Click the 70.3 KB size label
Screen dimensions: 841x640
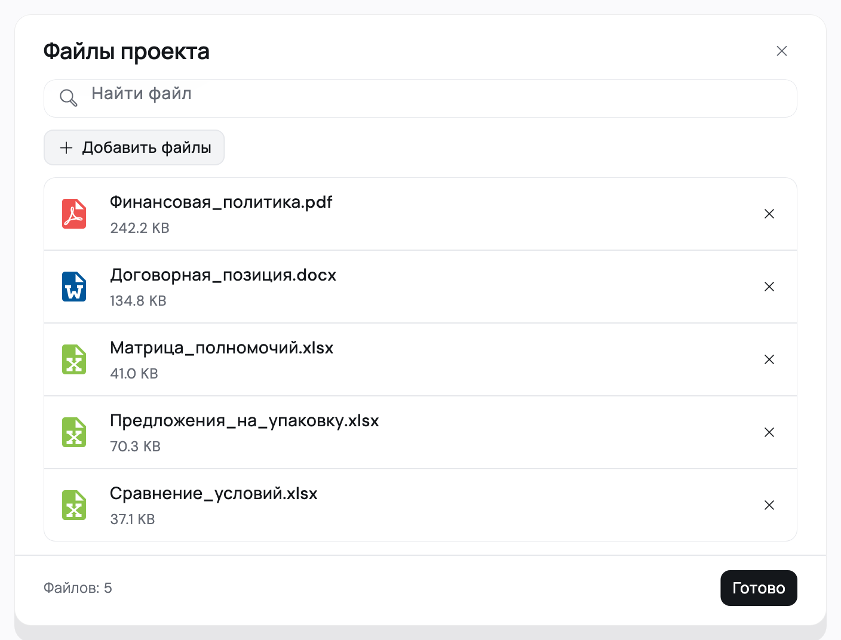click(x=136, y=447)
